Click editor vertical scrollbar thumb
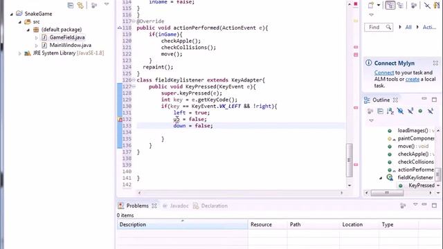Screen dimensions: 443x249 click(349, 160)
